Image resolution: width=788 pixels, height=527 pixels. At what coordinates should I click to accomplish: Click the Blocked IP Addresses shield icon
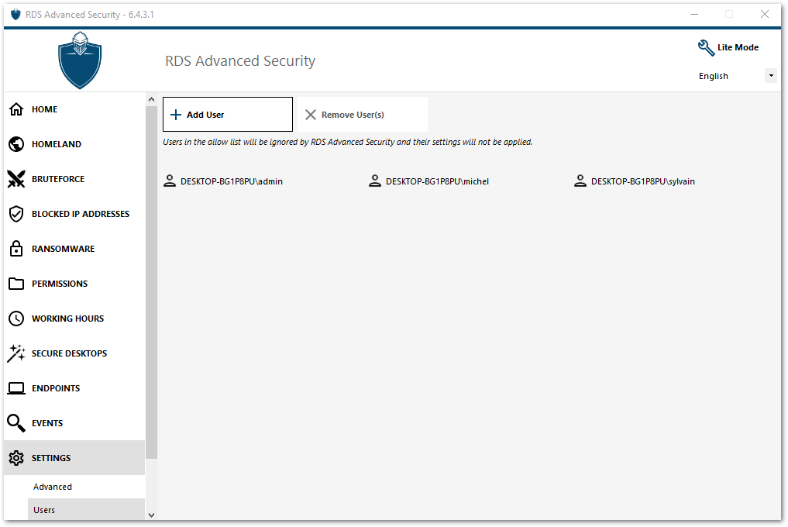[x=16, y=214]
